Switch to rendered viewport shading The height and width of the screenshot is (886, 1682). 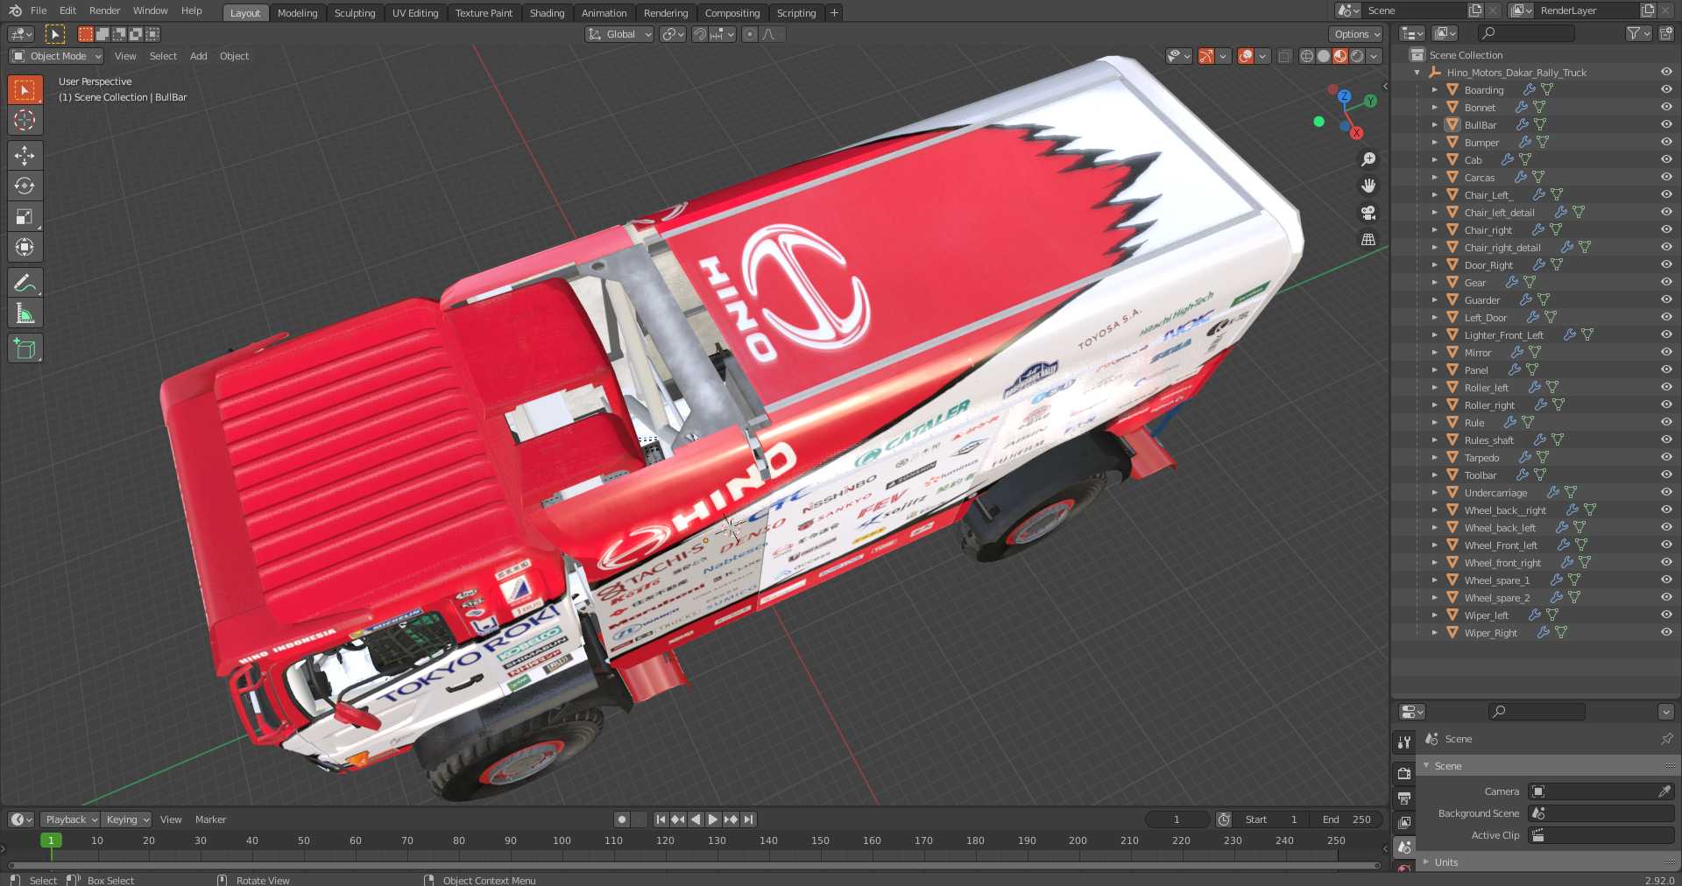click(x=1357, y=56)
